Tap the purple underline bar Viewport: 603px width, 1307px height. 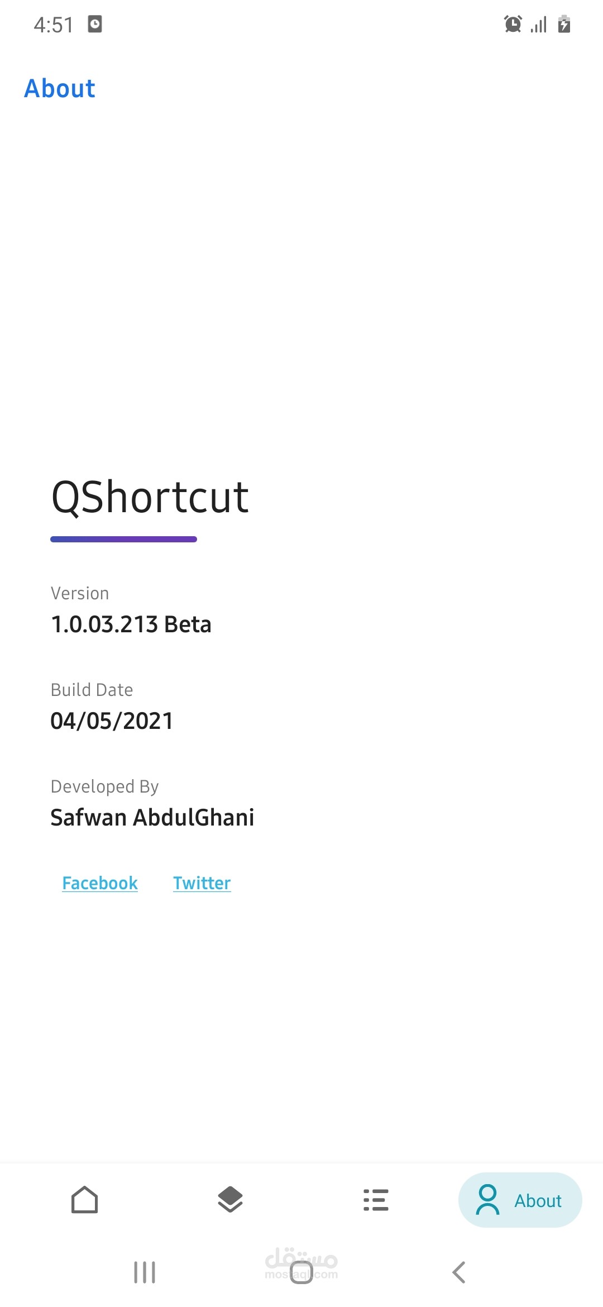tap(123, 539)
